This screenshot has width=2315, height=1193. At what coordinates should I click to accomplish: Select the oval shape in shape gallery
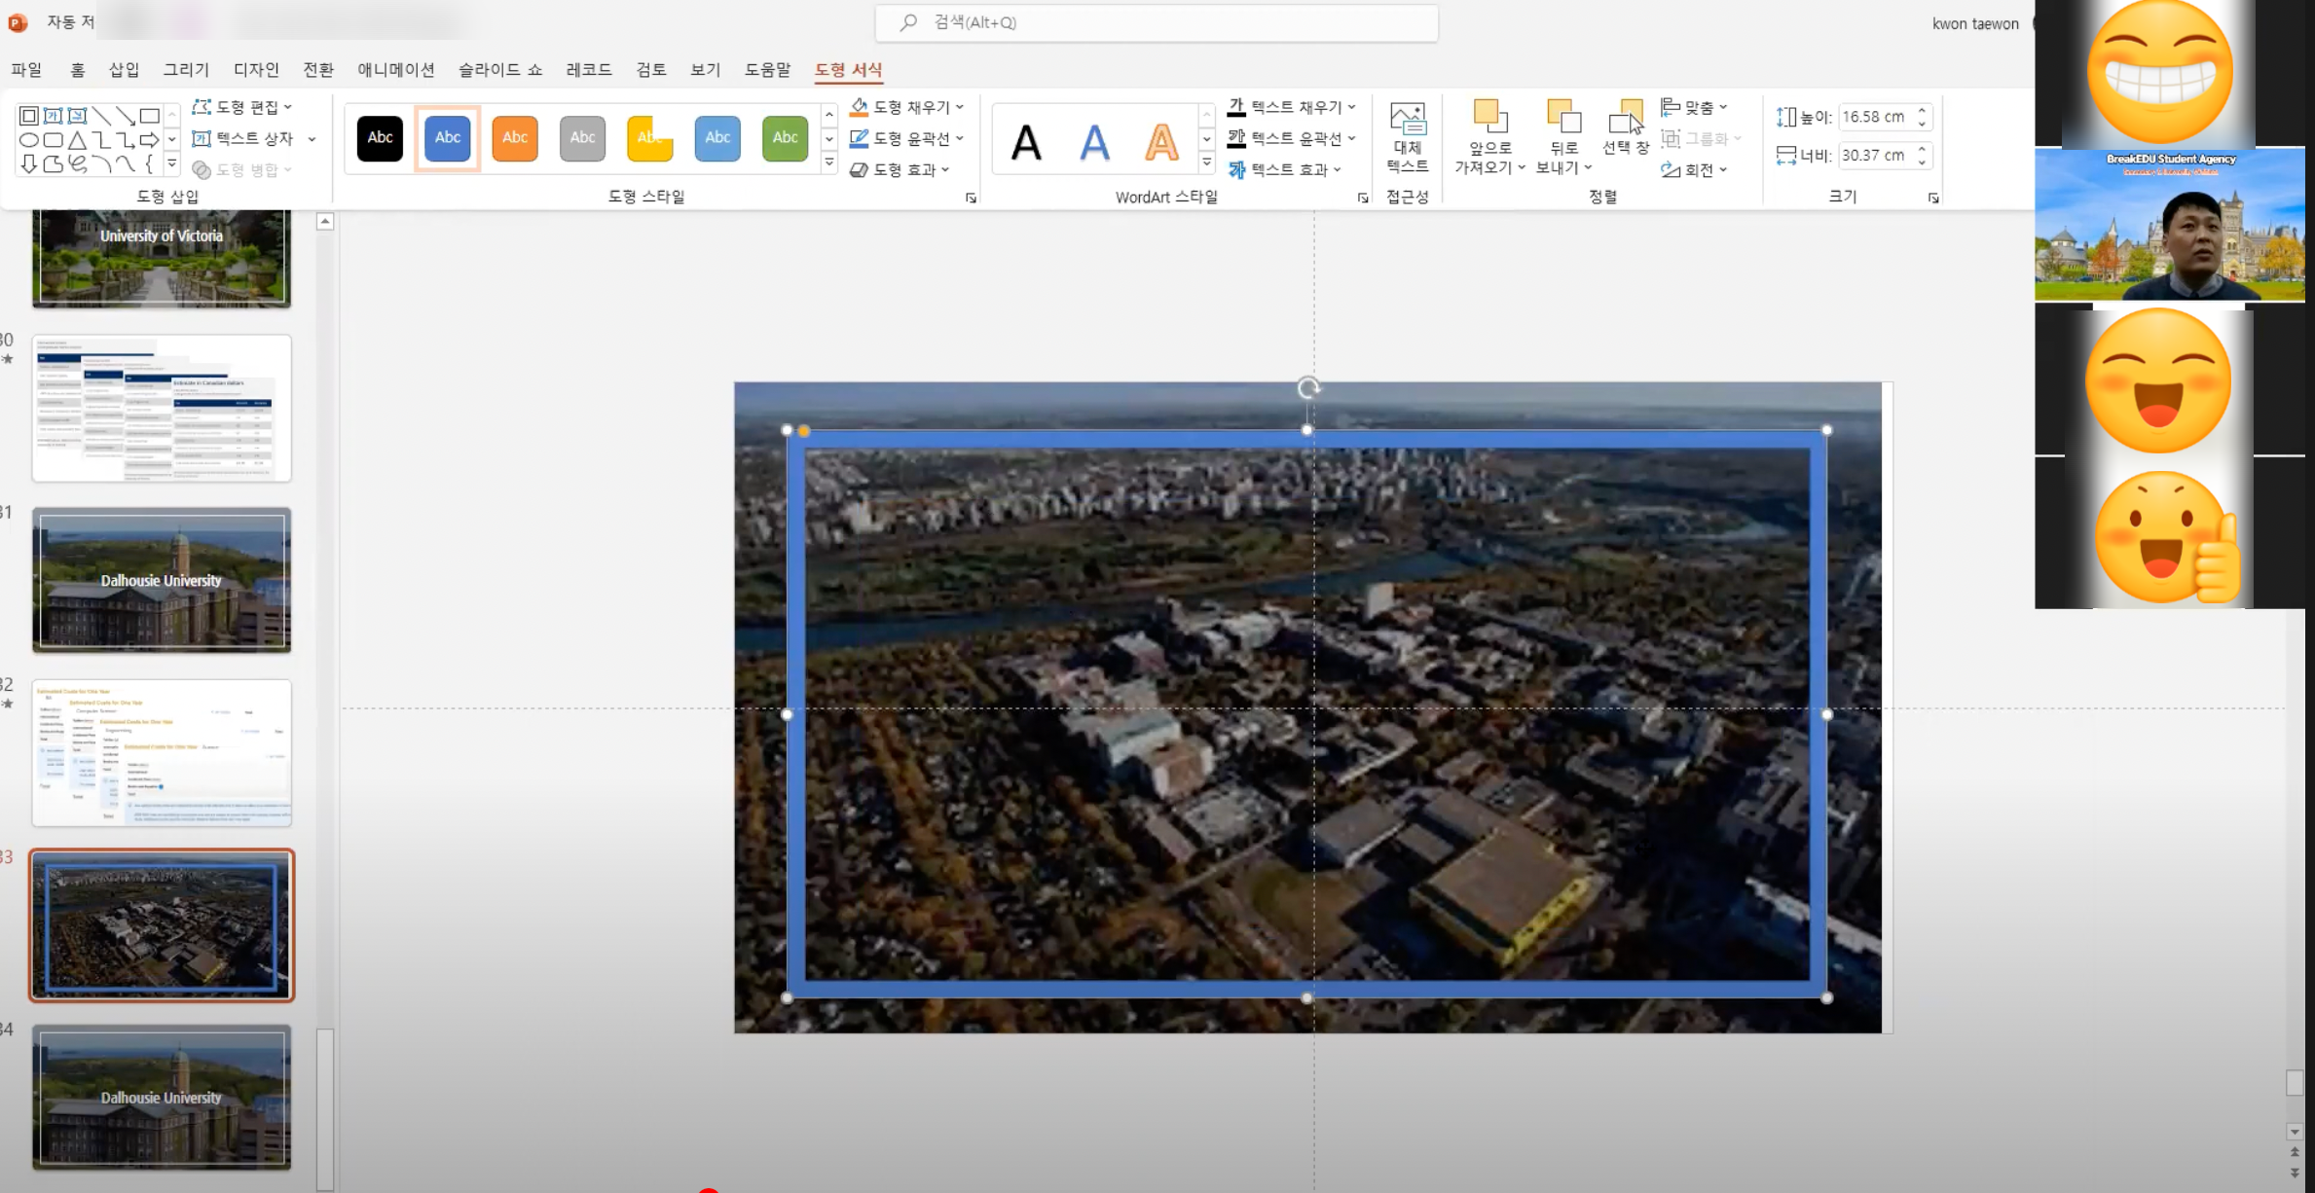(x=29, y=140)
